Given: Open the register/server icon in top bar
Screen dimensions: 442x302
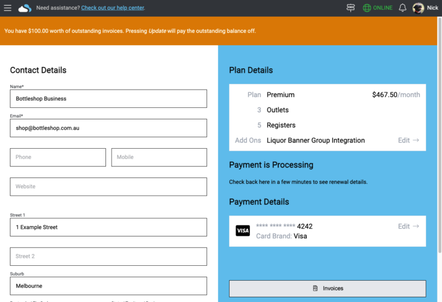Looking at the screenshot, I should point(350,8).
